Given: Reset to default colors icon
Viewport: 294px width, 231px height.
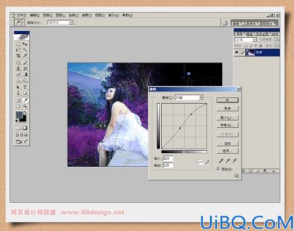Looking at the screenshot, I should tap(17, 121).
